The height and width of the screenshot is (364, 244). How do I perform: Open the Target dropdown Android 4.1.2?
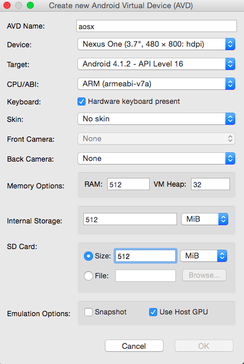pyautogui.click(x=157, y=64)
